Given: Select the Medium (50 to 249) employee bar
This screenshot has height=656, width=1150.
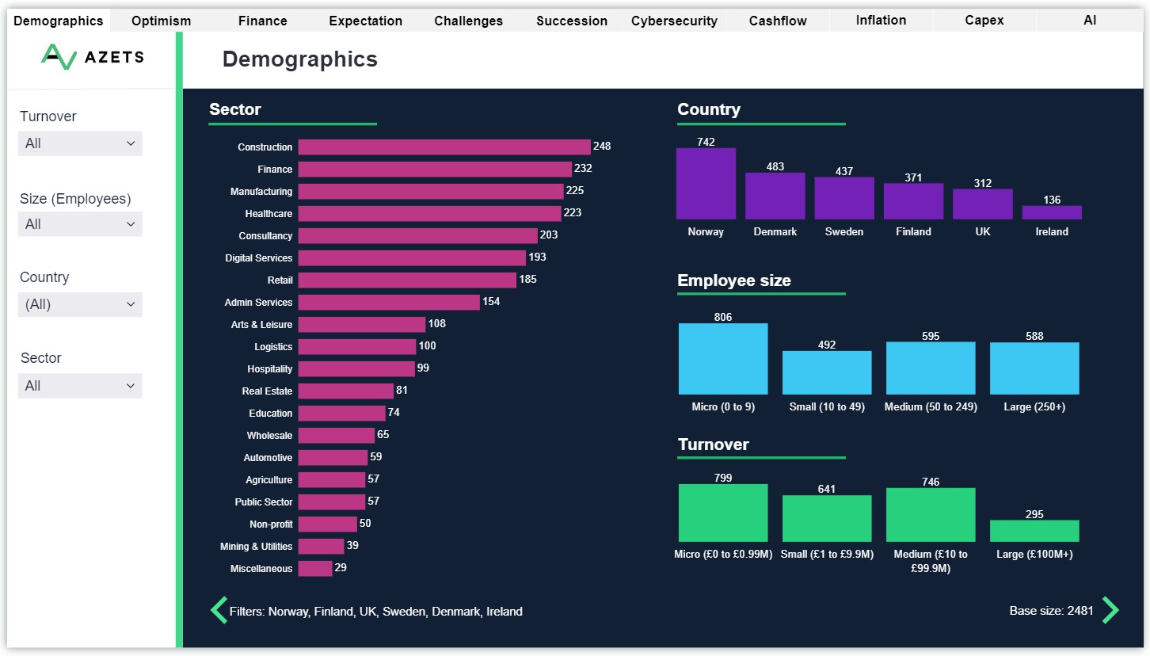Looking at the screenshot, I should [x=931, y=368].
